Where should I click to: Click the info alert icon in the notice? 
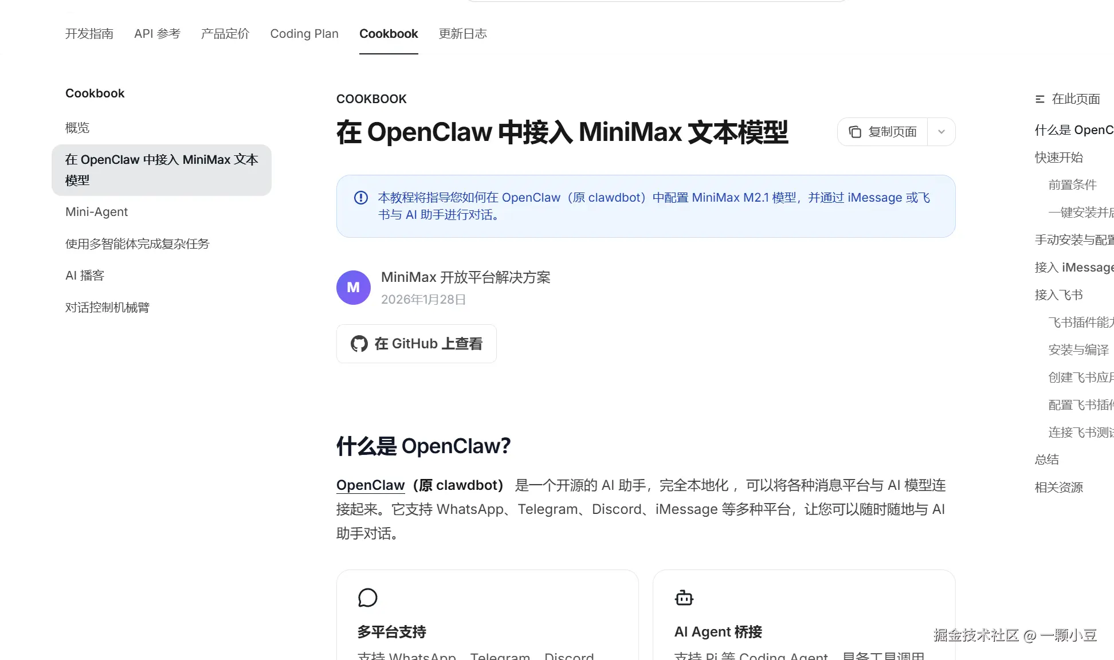[361, 198]
